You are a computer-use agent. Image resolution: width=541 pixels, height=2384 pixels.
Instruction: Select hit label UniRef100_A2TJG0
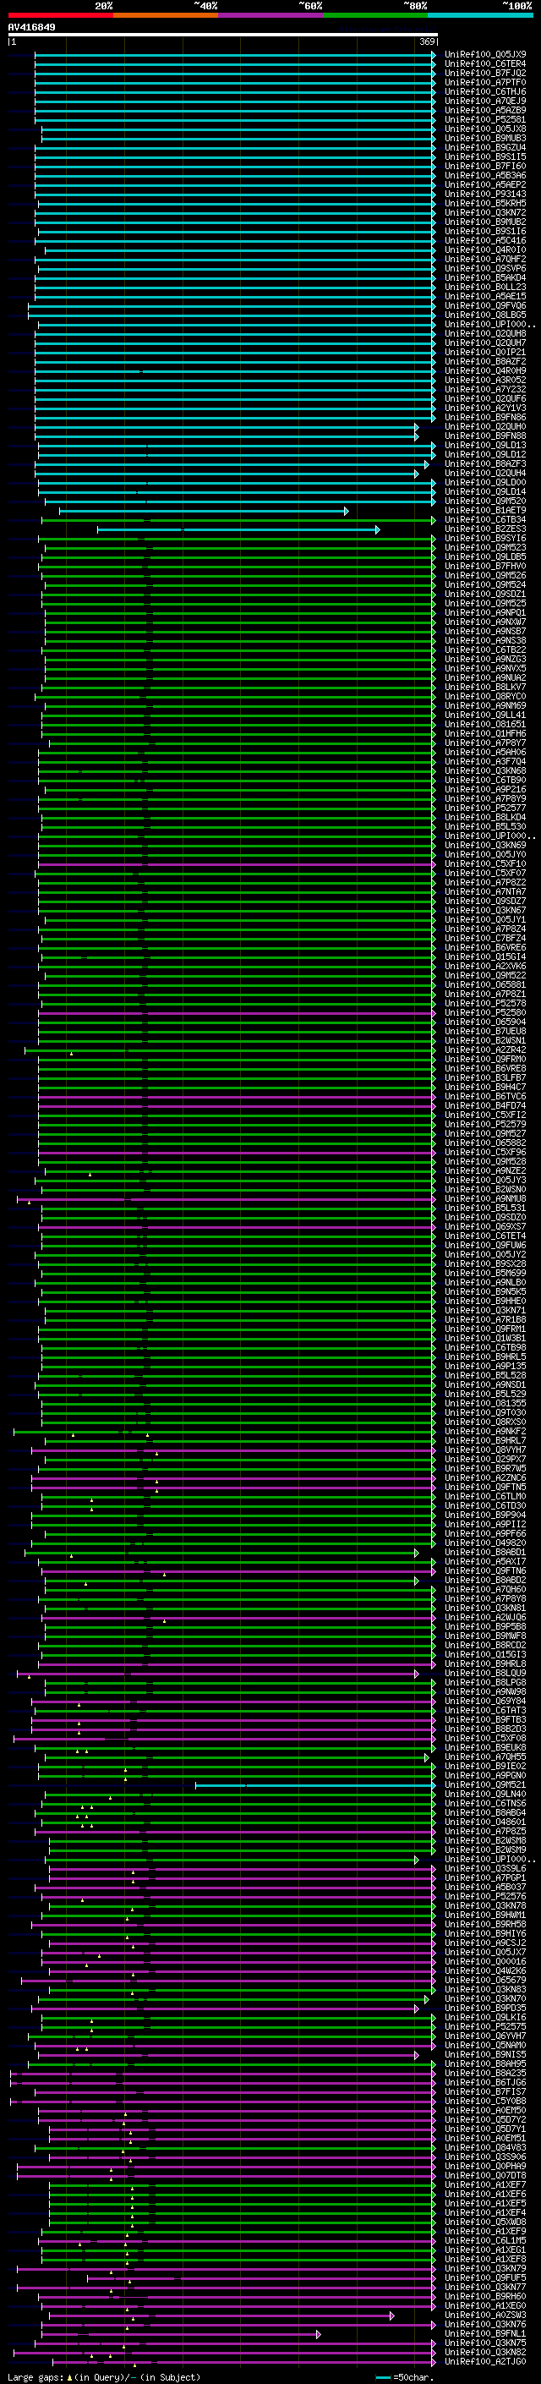click(x=485, y=2362)
